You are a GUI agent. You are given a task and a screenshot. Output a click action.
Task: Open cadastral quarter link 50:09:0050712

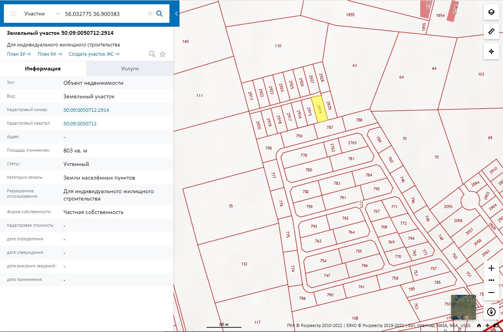[80, 124]
